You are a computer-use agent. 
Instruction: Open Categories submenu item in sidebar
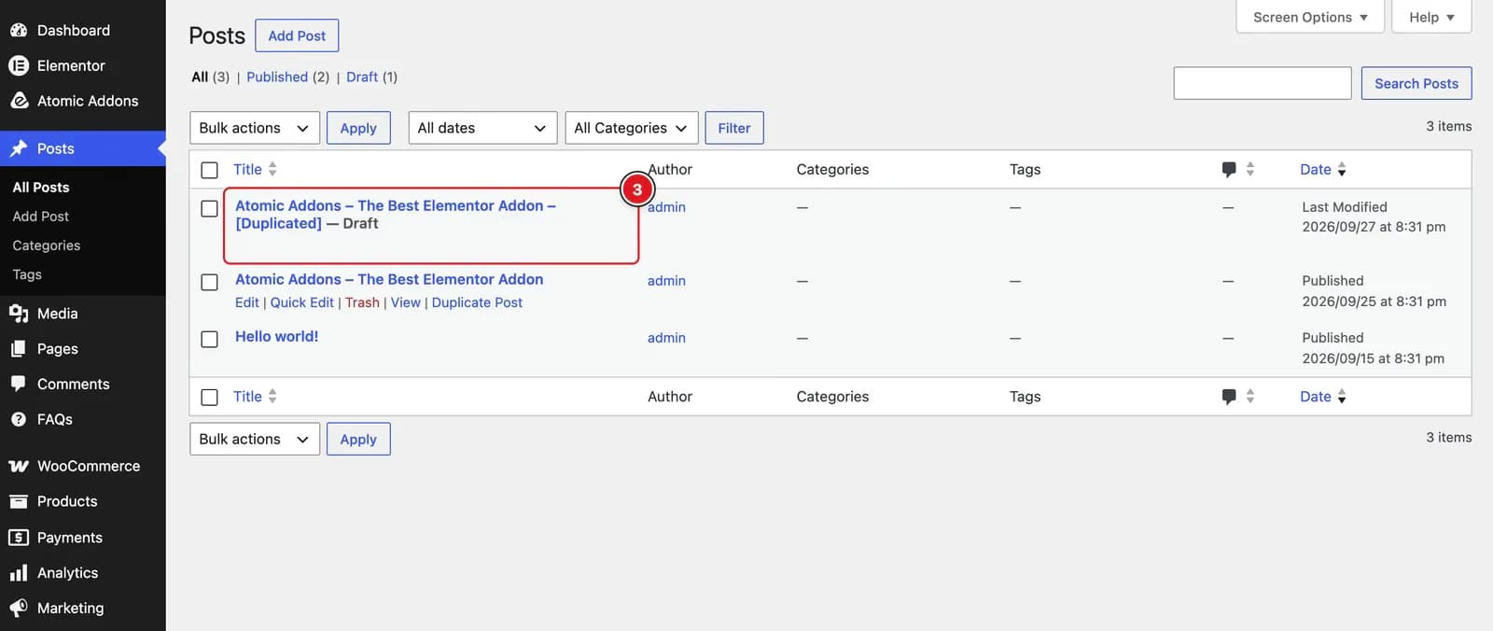[47, 245]
